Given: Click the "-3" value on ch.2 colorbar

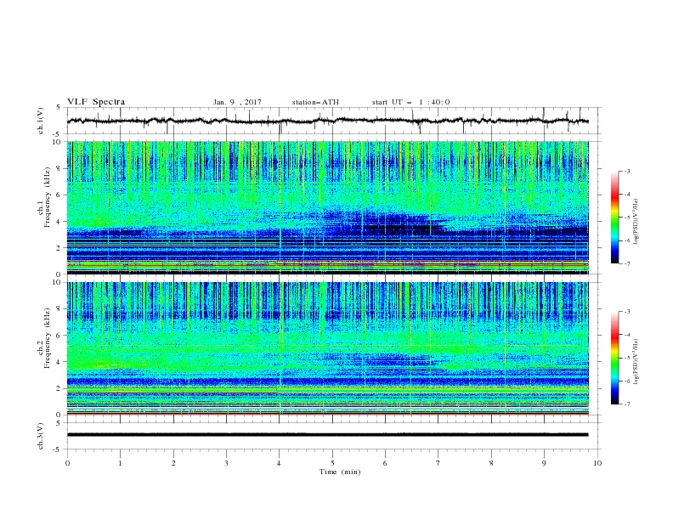Looking at the screenshot, I should click(627, 312).
